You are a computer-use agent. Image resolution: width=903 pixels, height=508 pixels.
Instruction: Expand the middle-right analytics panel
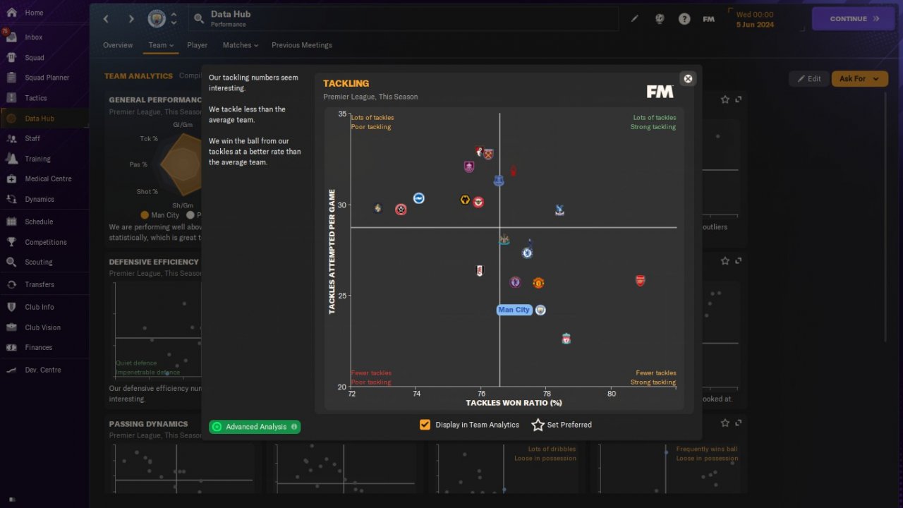pyautogui.click(x=739, y=261)
